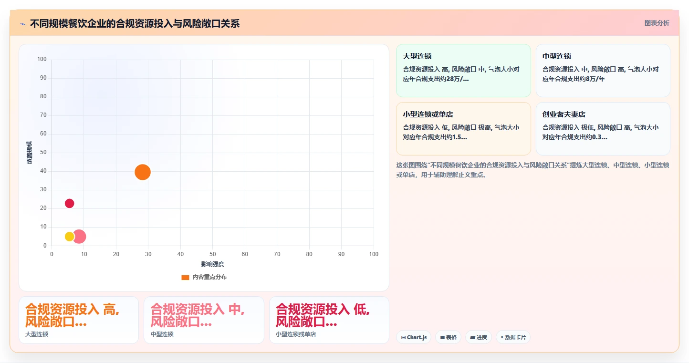Screen dimensions: 689x363
Task: Click the icon inside 进度 tag
Action: tap(472, 337)
